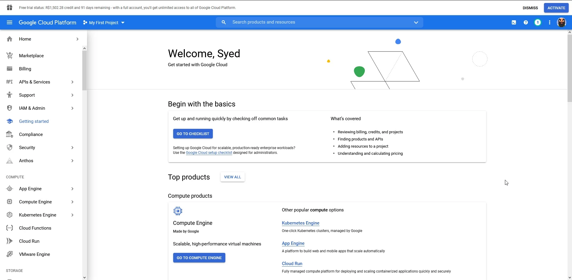Expand the Support submenu chevron
Viewport: 572px width, 280px height.
(x=72, y=95)
